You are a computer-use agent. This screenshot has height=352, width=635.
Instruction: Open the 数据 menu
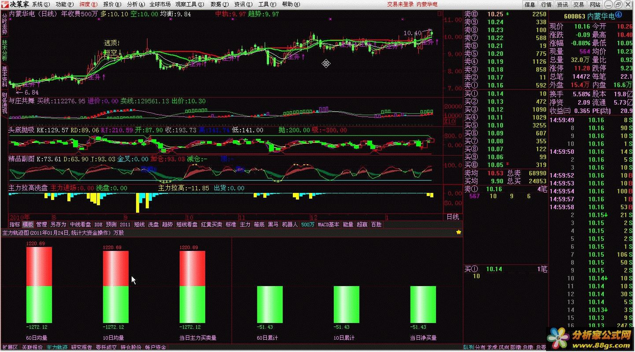[219, 4]
